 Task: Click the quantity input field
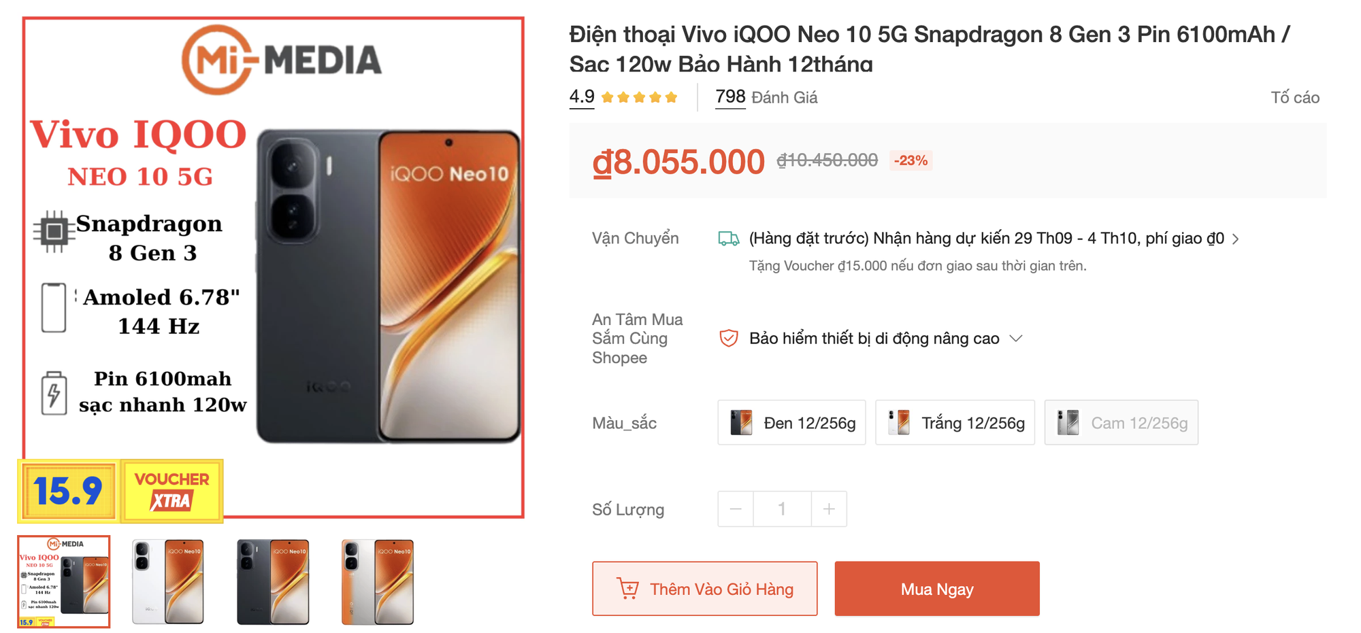pyautogui.click(x=781, y=509)
